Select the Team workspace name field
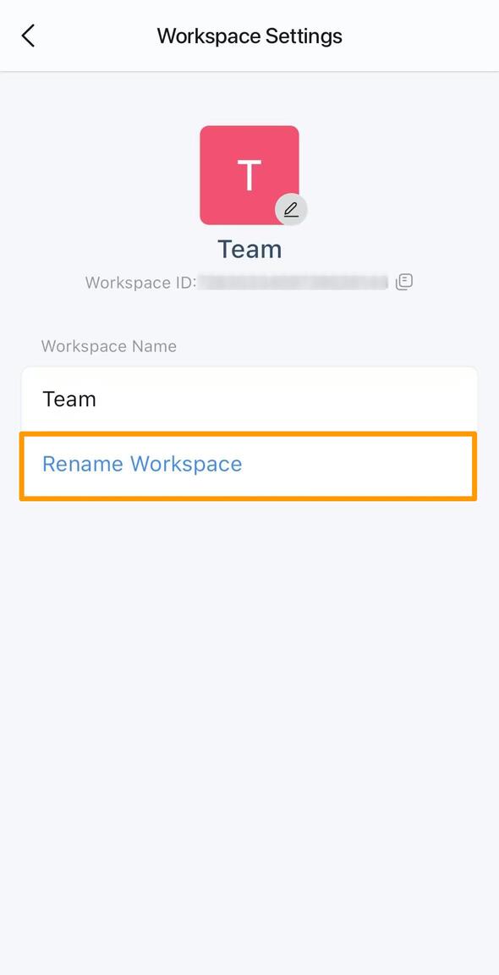 point(249,399)
